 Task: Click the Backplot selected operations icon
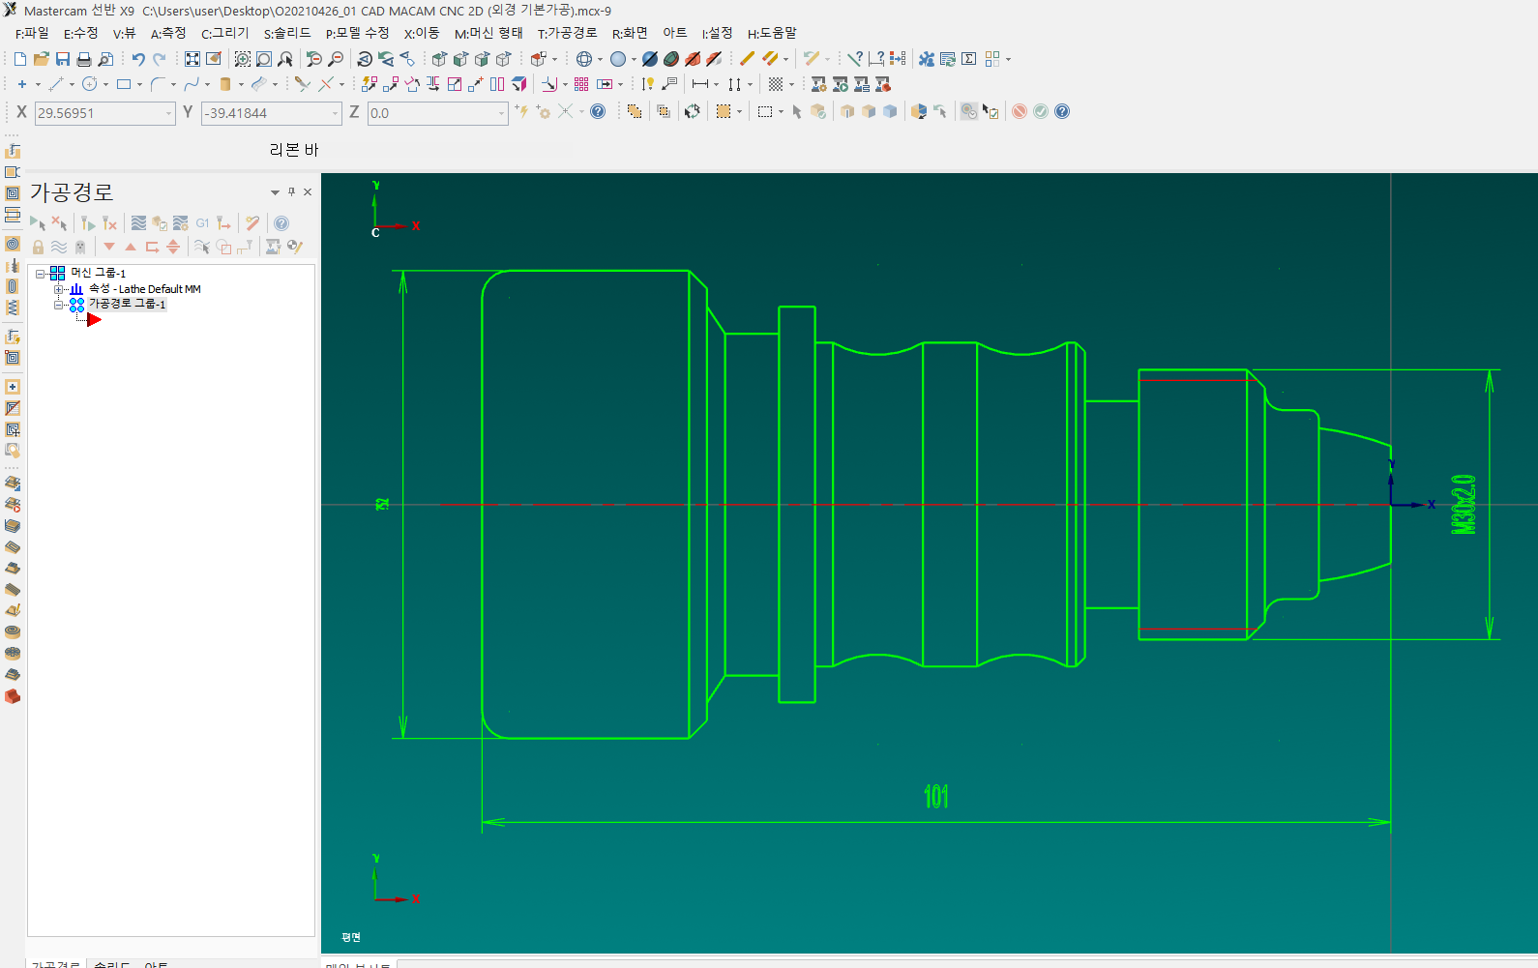click(138, 223)
